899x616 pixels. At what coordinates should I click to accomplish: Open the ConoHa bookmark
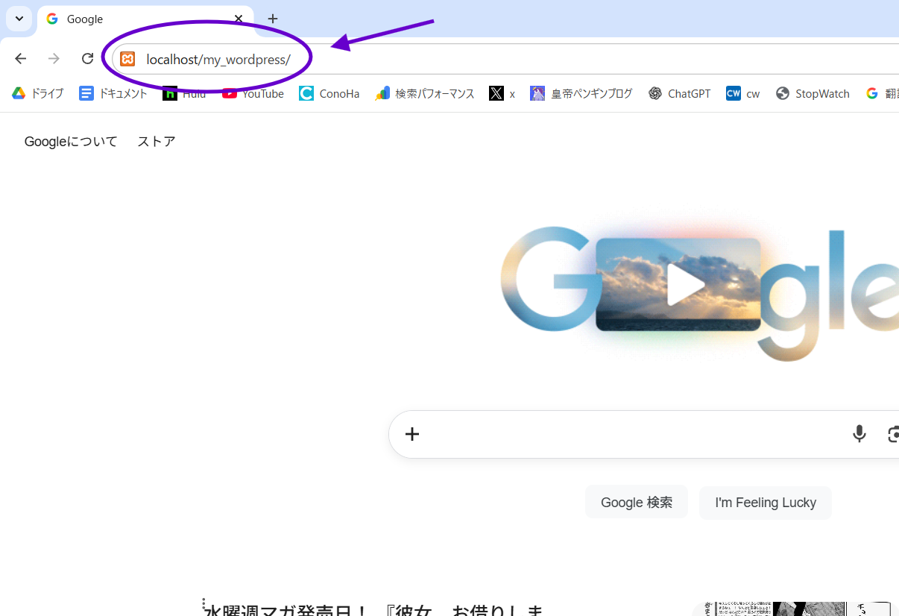[x=329, y=94]
